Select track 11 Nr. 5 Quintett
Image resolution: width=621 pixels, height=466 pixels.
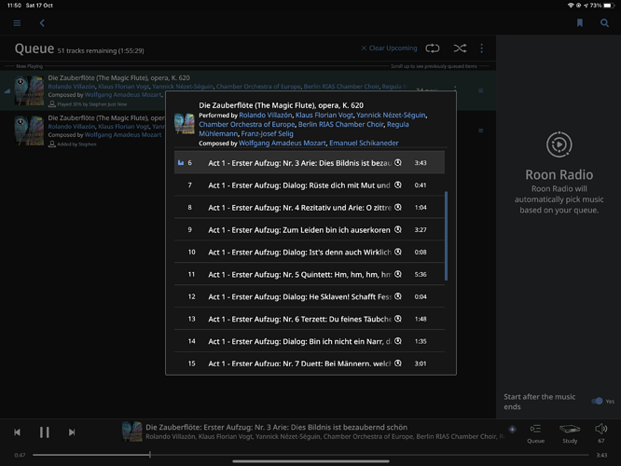point(310,274)
